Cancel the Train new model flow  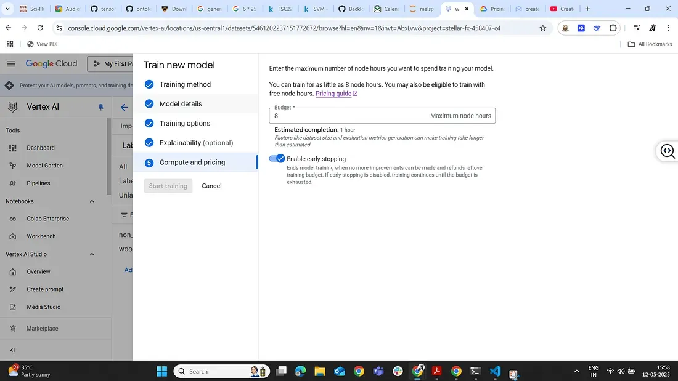click(x=211, y=185)
